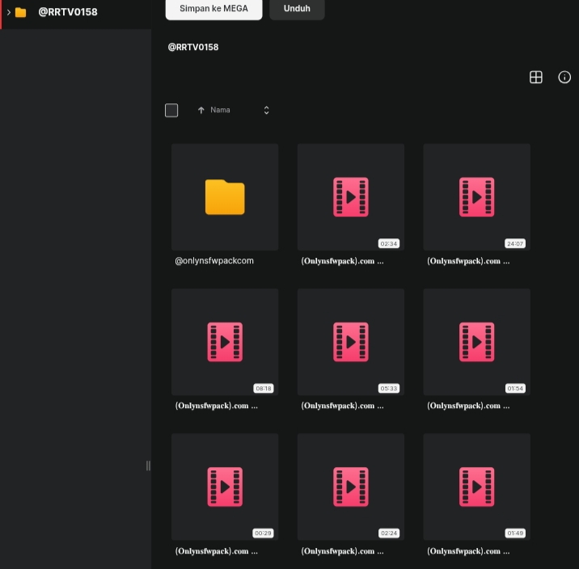The width and height of the screenshot is (579, 569).
Task: Open the video file lasting 05:33
Action: click(x=350, y=342)
